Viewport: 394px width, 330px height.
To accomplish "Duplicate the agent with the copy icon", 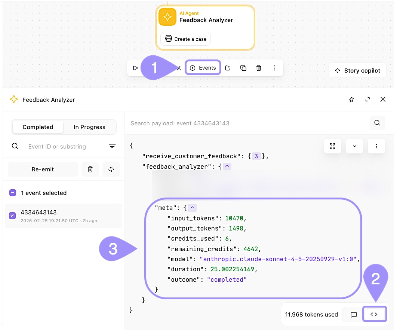I will coord(243,68).
